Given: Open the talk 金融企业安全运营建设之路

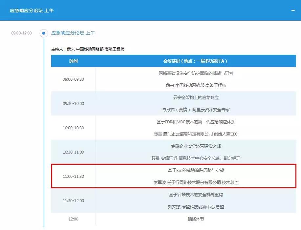Looking at the screenshot, I should tap(196, 146).
